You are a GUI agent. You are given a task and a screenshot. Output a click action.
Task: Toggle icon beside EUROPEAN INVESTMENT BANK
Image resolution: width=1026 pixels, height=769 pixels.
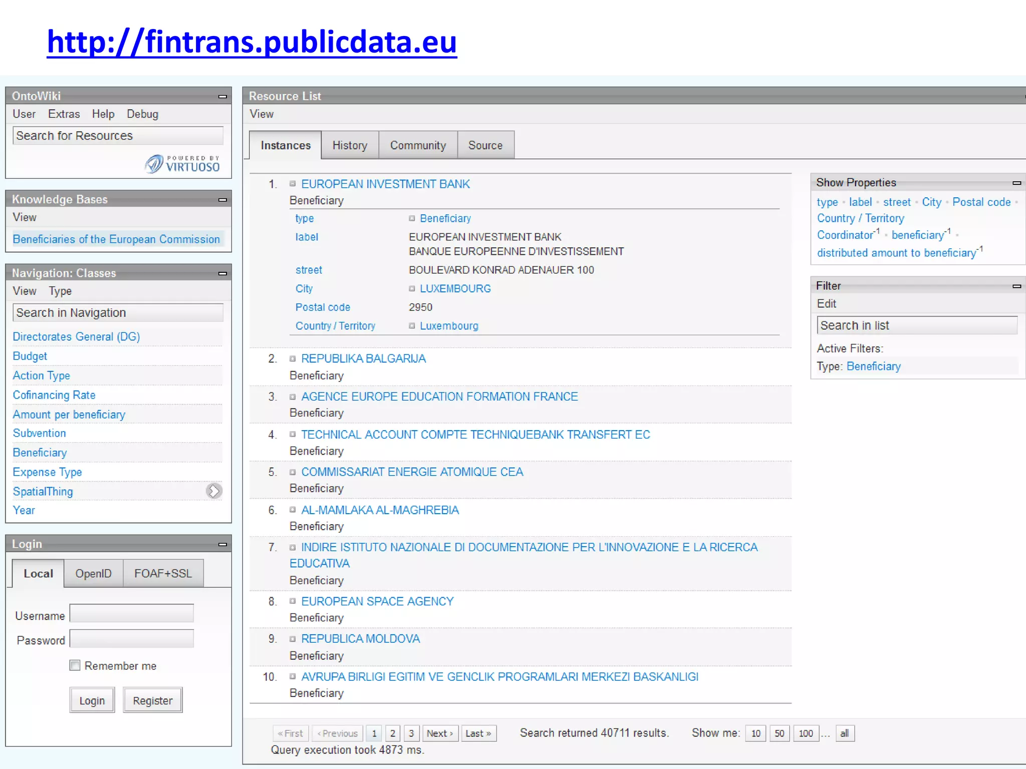tap(293, 184)
